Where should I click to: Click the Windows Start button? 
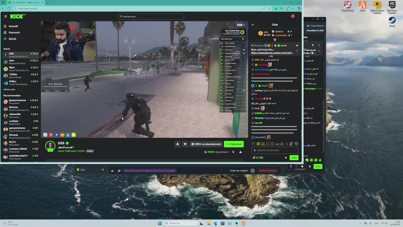[160, 223]
